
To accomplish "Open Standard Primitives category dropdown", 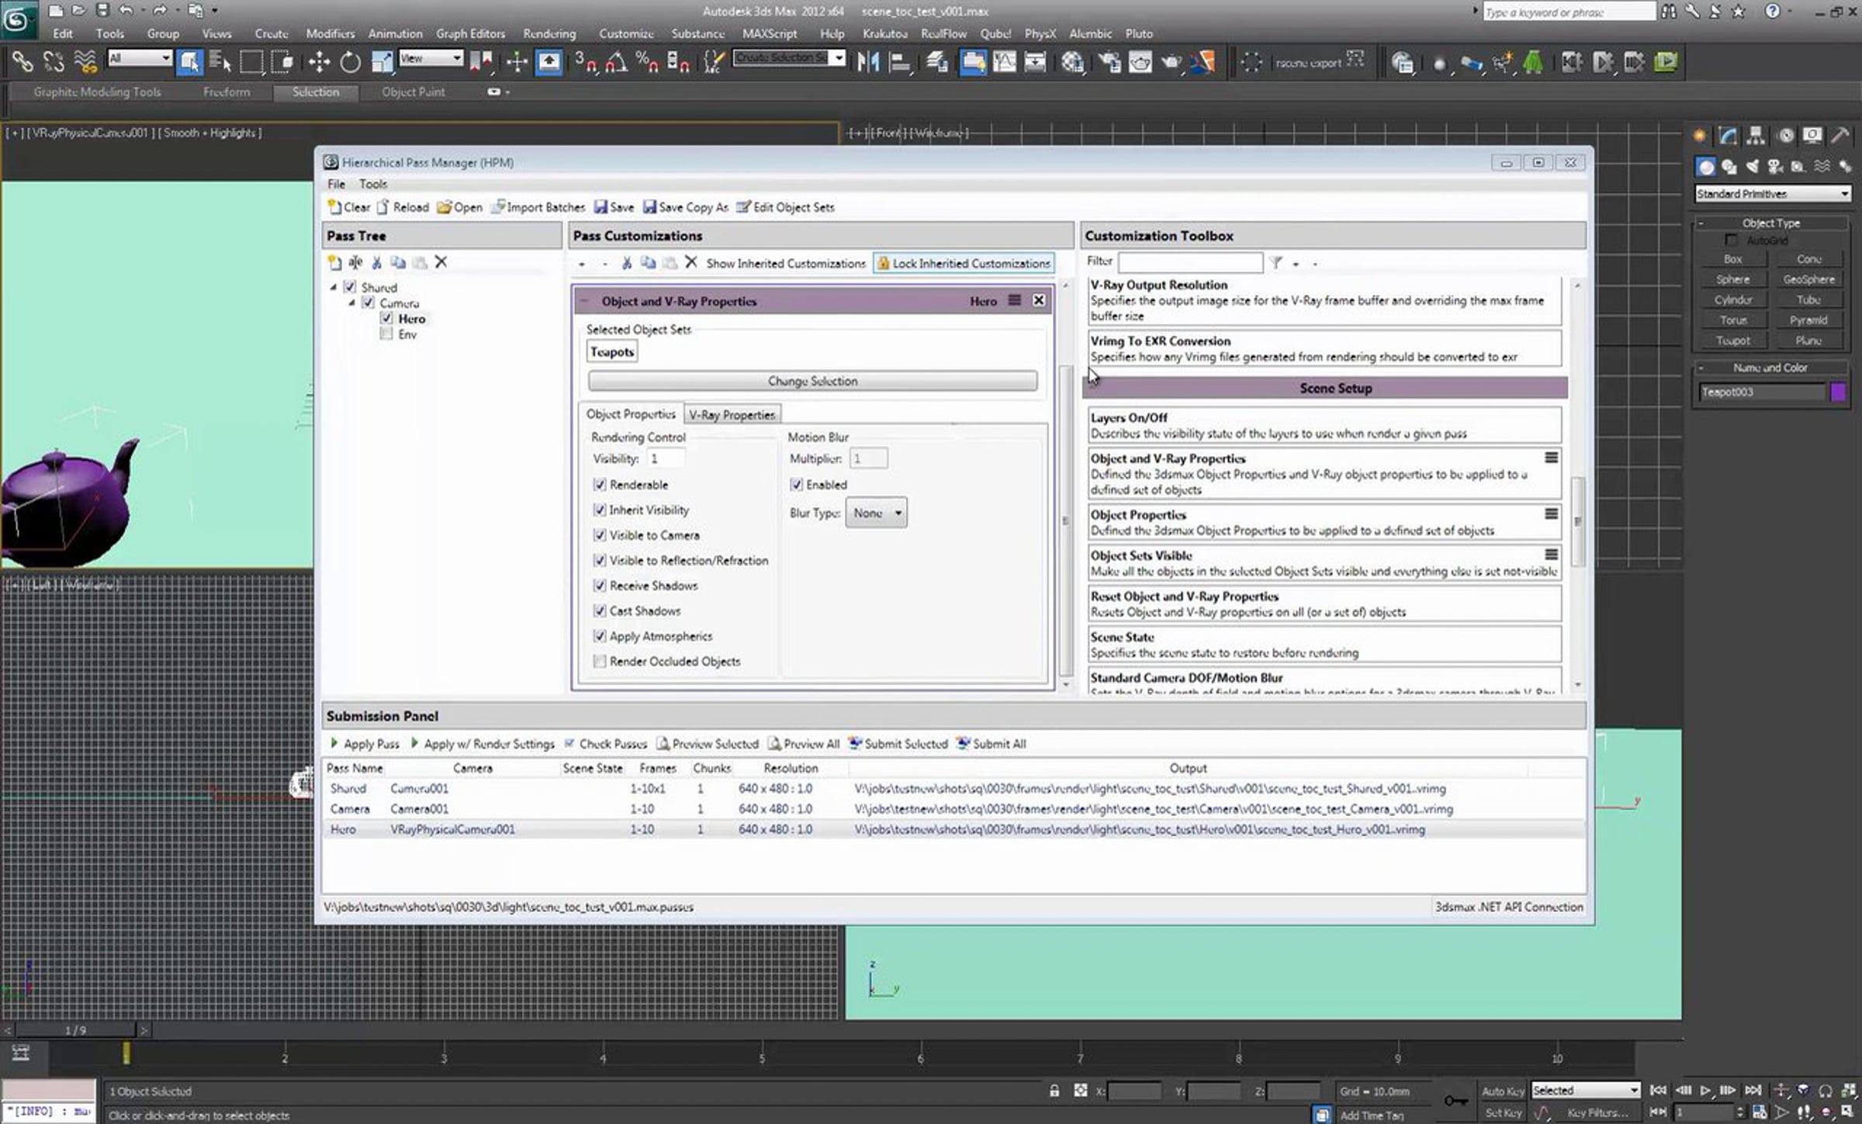I will pyautogui.click(x=1773, y=194).
